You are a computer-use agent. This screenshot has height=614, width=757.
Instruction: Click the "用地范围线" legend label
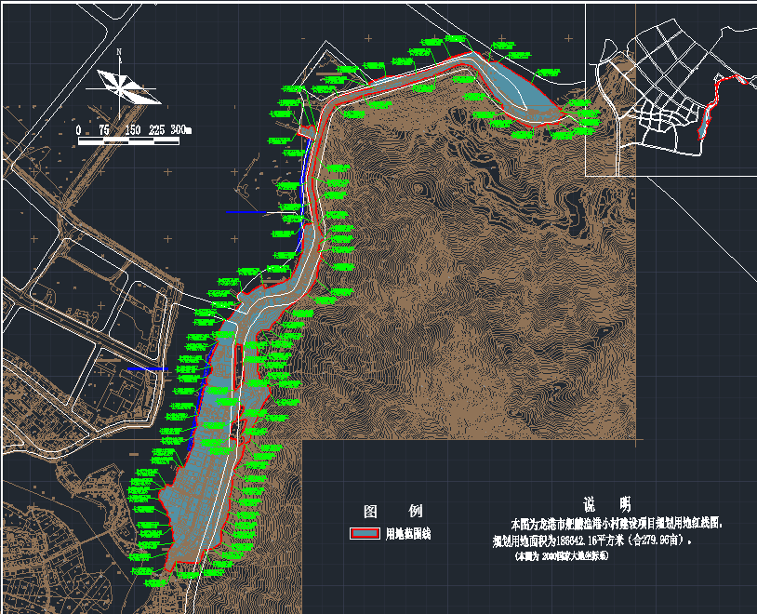point(408,534)
